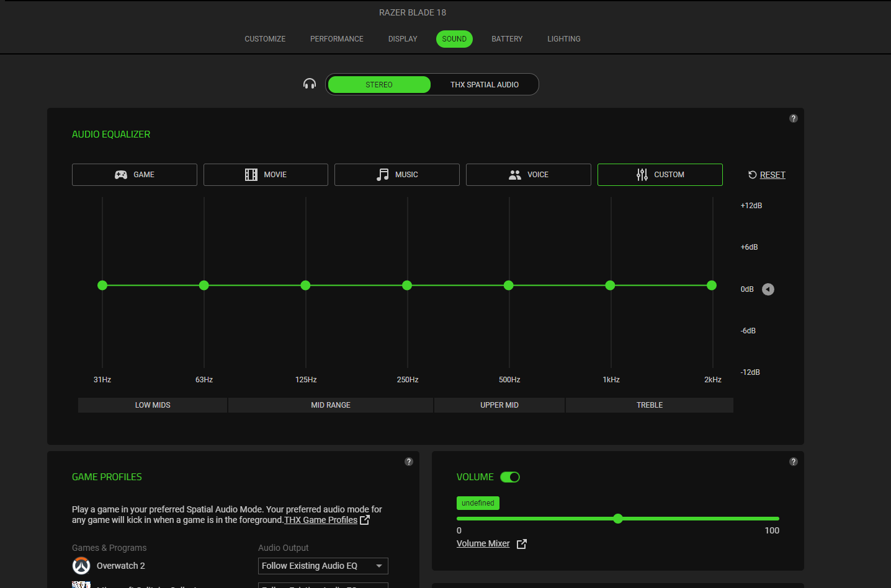Open the Volume Mixer link
The image size is (891, 588).
[x=483, y=543]
